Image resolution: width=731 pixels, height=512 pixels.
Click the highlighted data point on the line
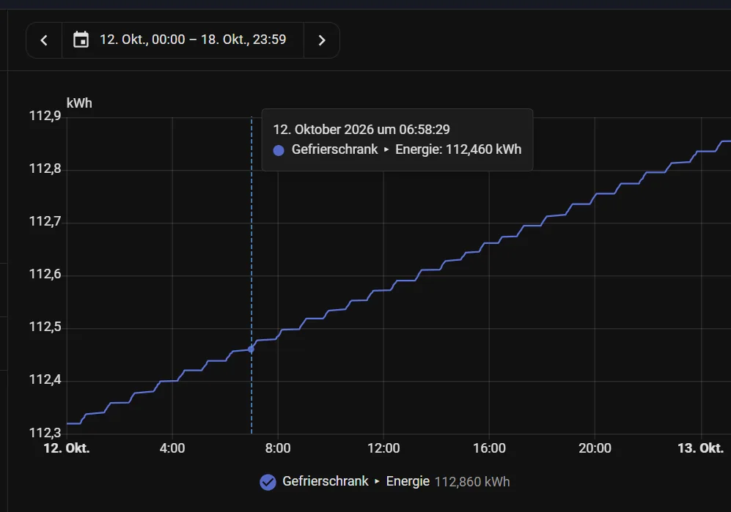(x=251, y=349)
